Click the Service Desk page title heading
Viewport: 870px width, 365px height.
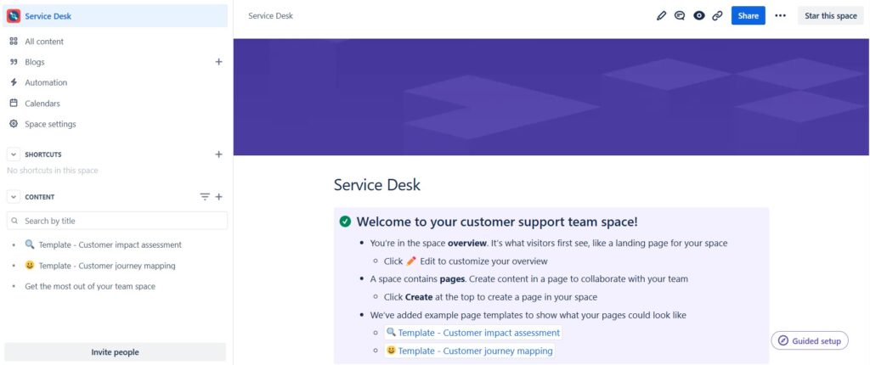(x=376, y=185)
